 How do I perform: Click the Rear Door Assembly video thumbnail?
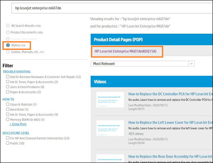point(110,159)
